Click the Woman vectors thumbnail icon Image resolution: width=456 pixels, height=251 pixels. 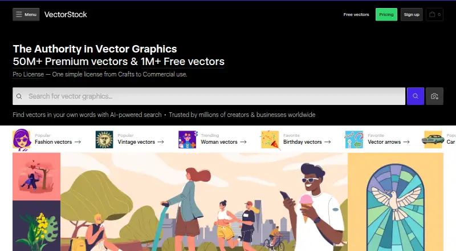188,140
